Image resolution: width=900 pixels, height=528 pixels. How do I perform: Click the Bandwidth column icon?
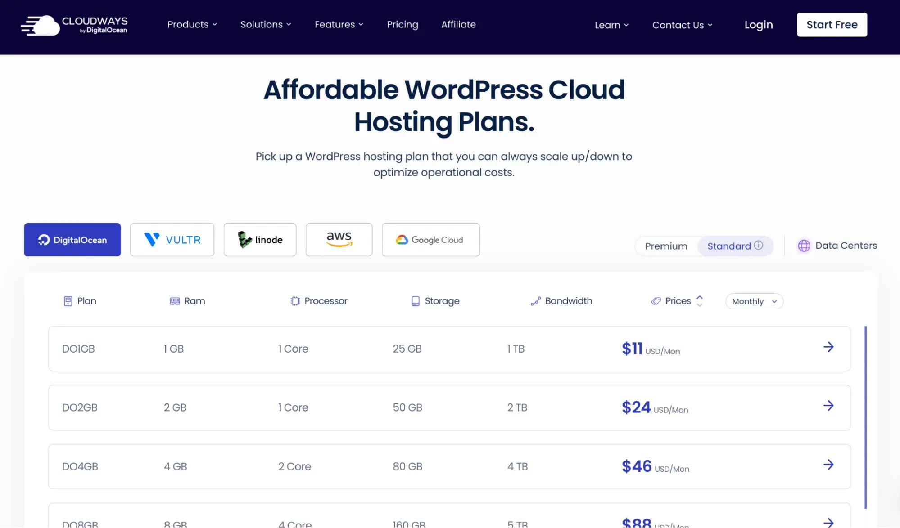point(535,301)
